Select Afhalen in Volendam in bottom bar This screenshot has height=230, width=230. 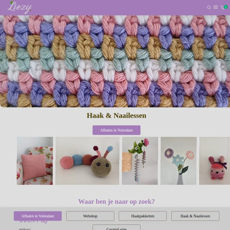pyautogui.click(x=38, y=216)
